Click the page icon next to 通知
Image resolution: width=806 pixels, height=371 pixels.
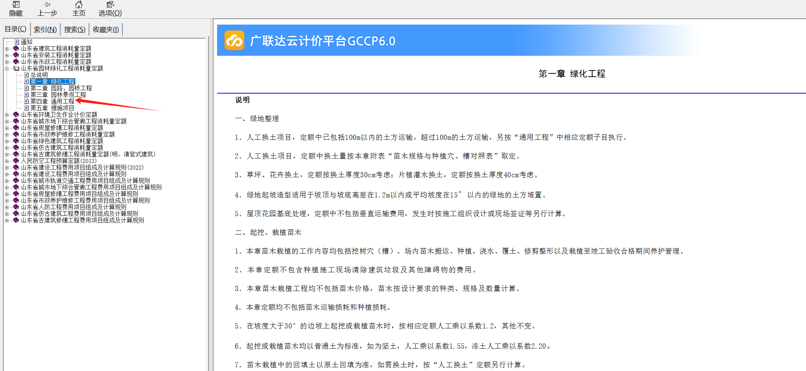pos(17,42)
